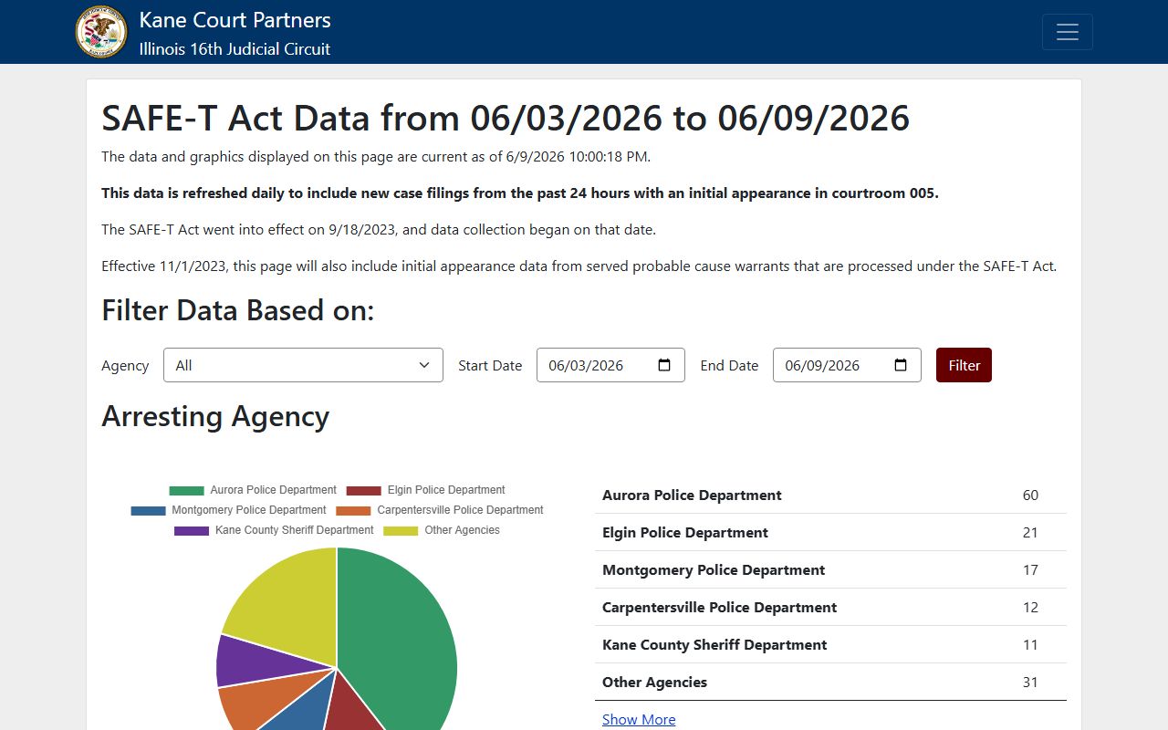This screenshot has width=1168, height=730.
Task: Open the End Date calendar picker icon
Action: (901, 365)
